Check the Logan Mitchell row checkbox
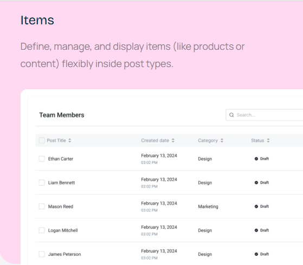 [x=42, y=230]
